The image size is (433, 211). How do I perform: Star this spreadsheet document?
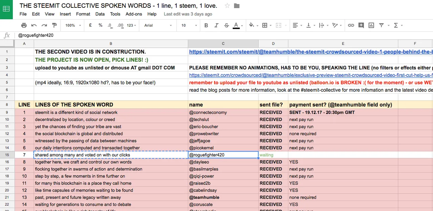tap(227, 6)
